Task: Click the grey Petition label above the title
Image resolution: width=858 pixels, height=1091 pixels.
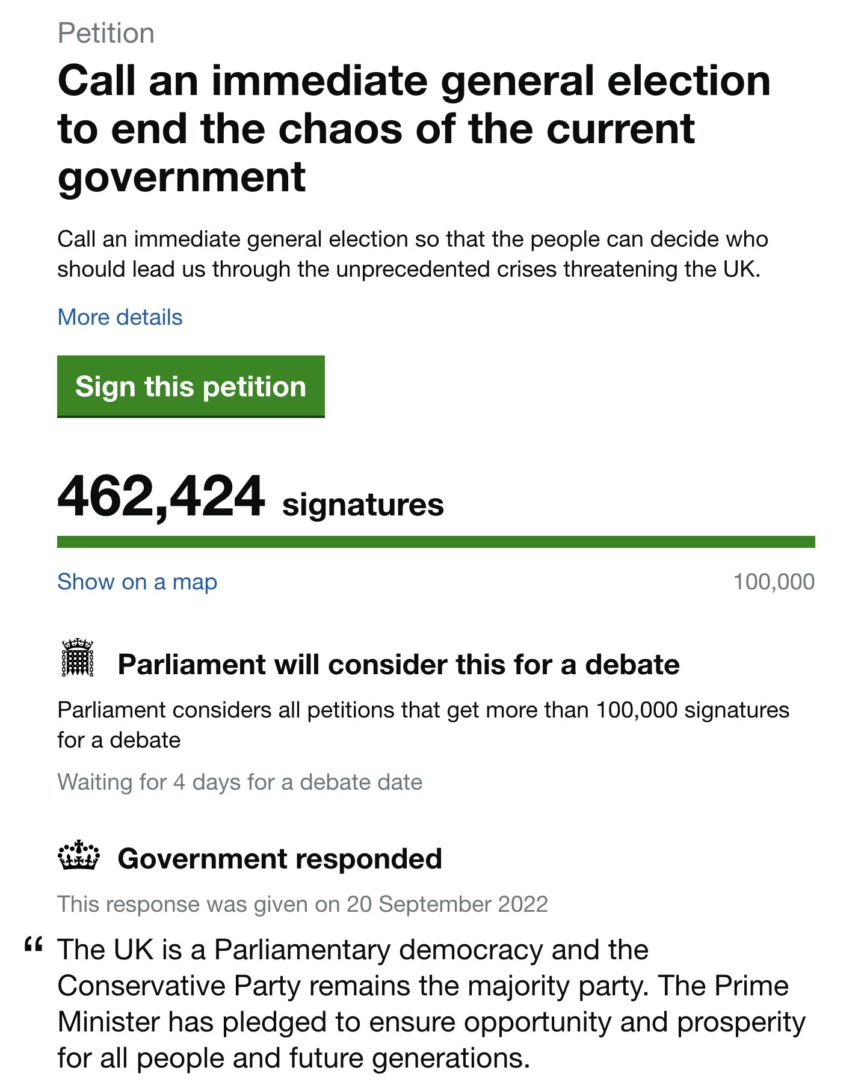Action: click(106, 33)
